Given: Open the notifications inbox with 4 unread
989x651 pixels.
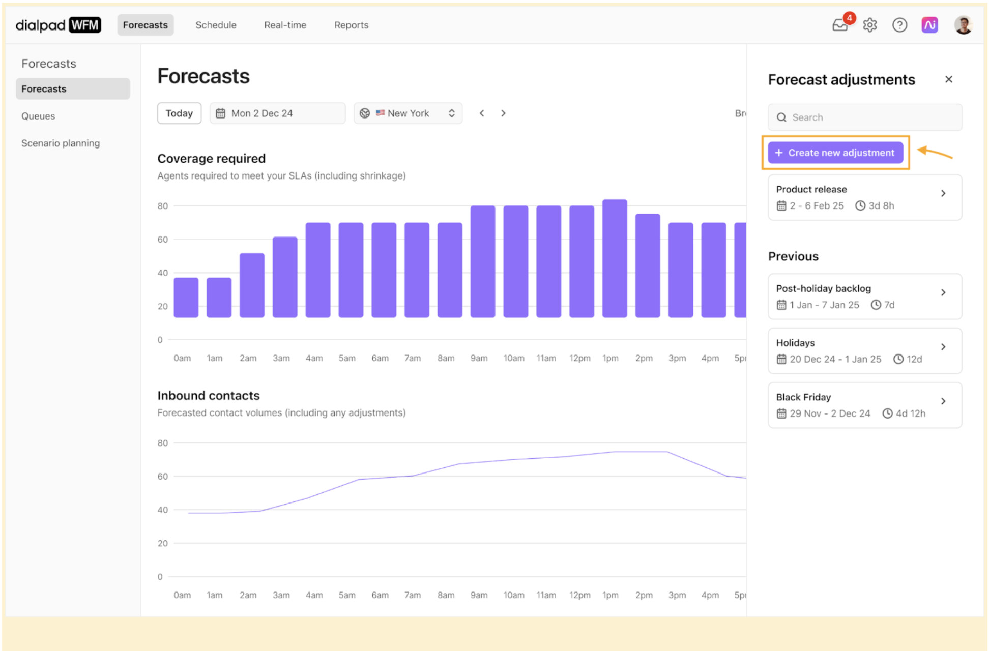Looking at the screenshot, I should tap(840, 24).
